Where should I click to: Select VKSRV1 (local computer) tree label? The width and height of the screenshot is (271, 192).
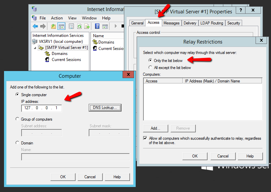point(61,42)
